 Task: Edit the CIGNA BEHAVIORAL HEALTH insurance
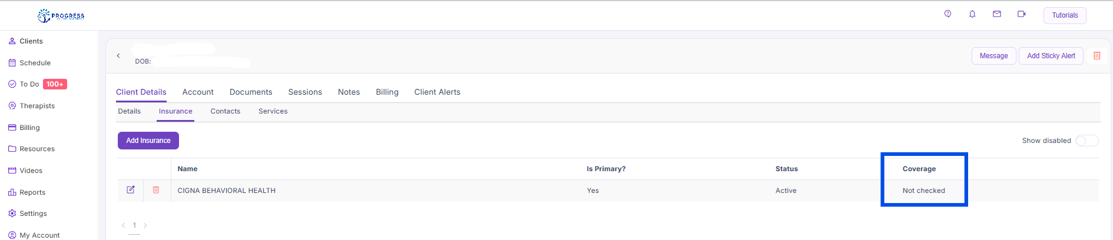(131, 190)
